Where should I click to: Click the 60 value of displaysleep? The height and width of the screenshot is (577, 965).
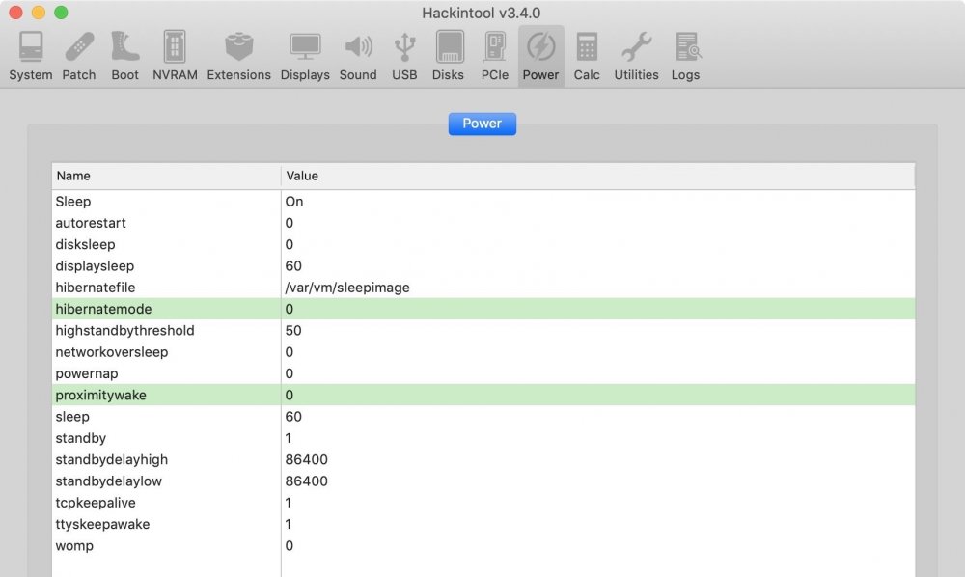(293, 265)
